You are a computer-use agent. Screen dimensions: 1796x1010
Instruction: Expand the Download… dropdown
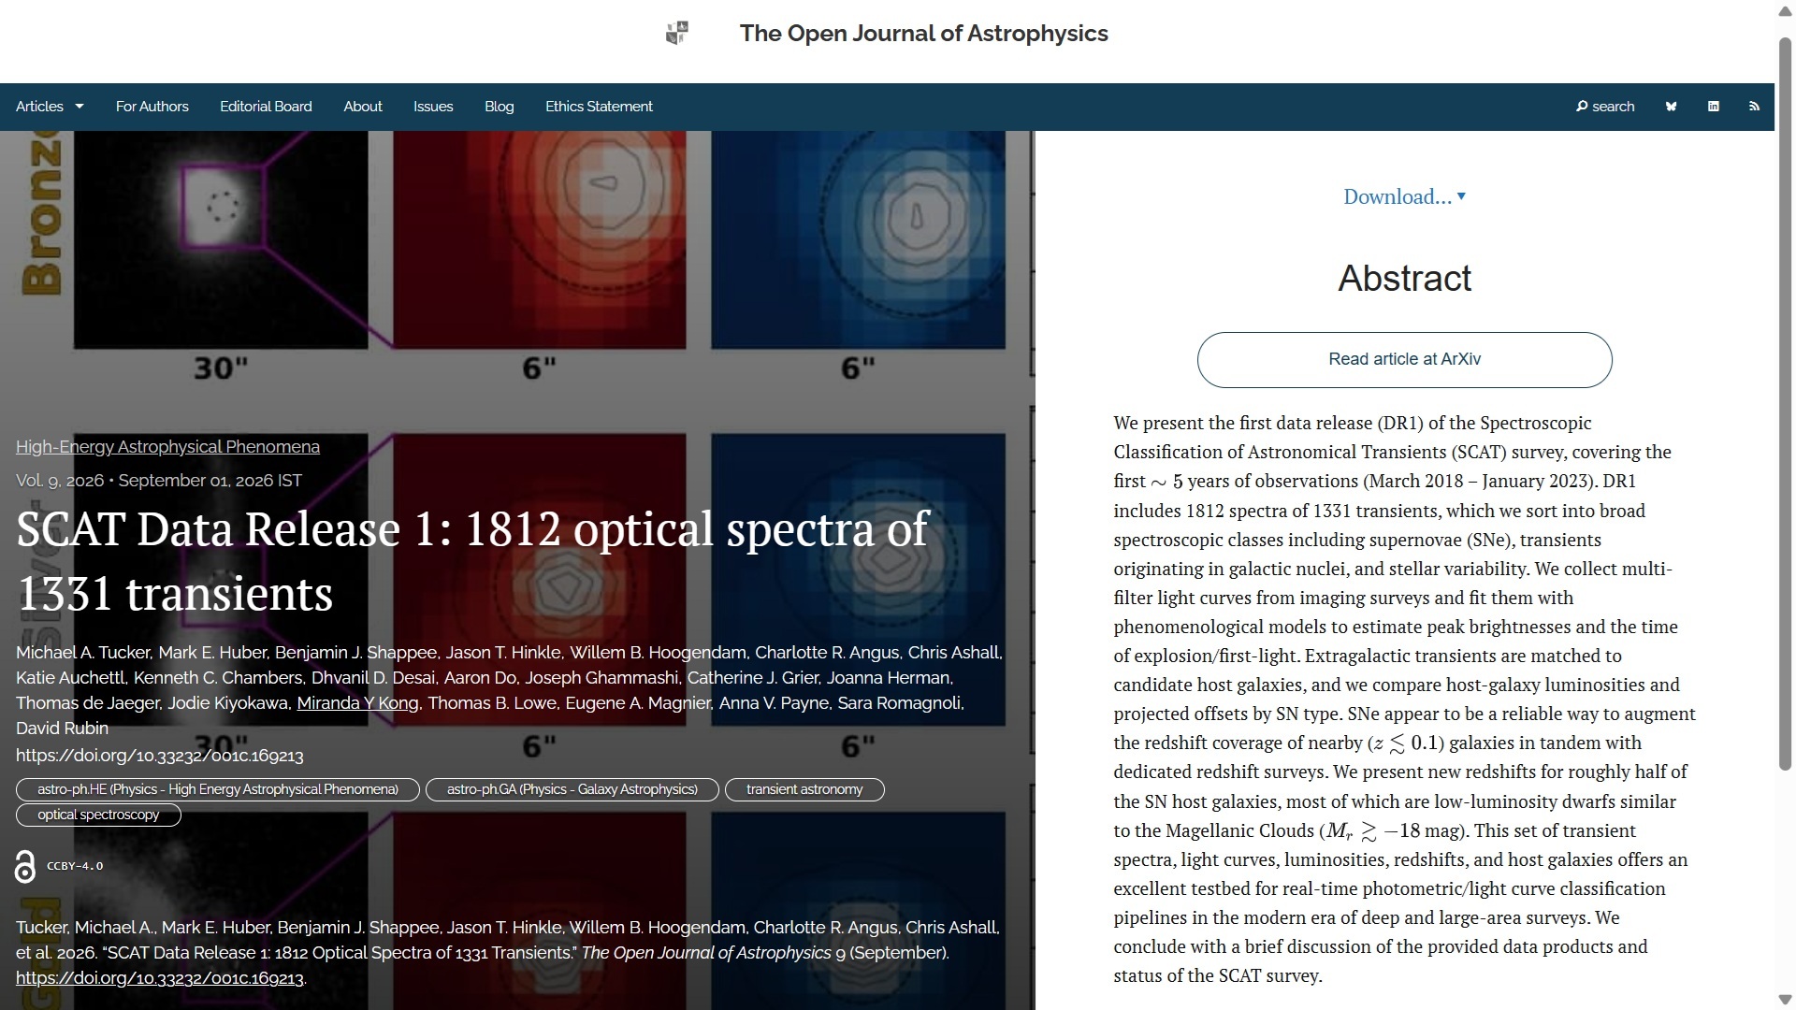(x=1404, y=196)
